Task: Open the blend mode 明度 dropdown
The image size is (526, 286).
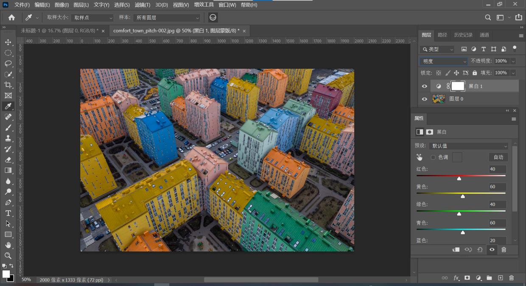Action: click(443, 62)
